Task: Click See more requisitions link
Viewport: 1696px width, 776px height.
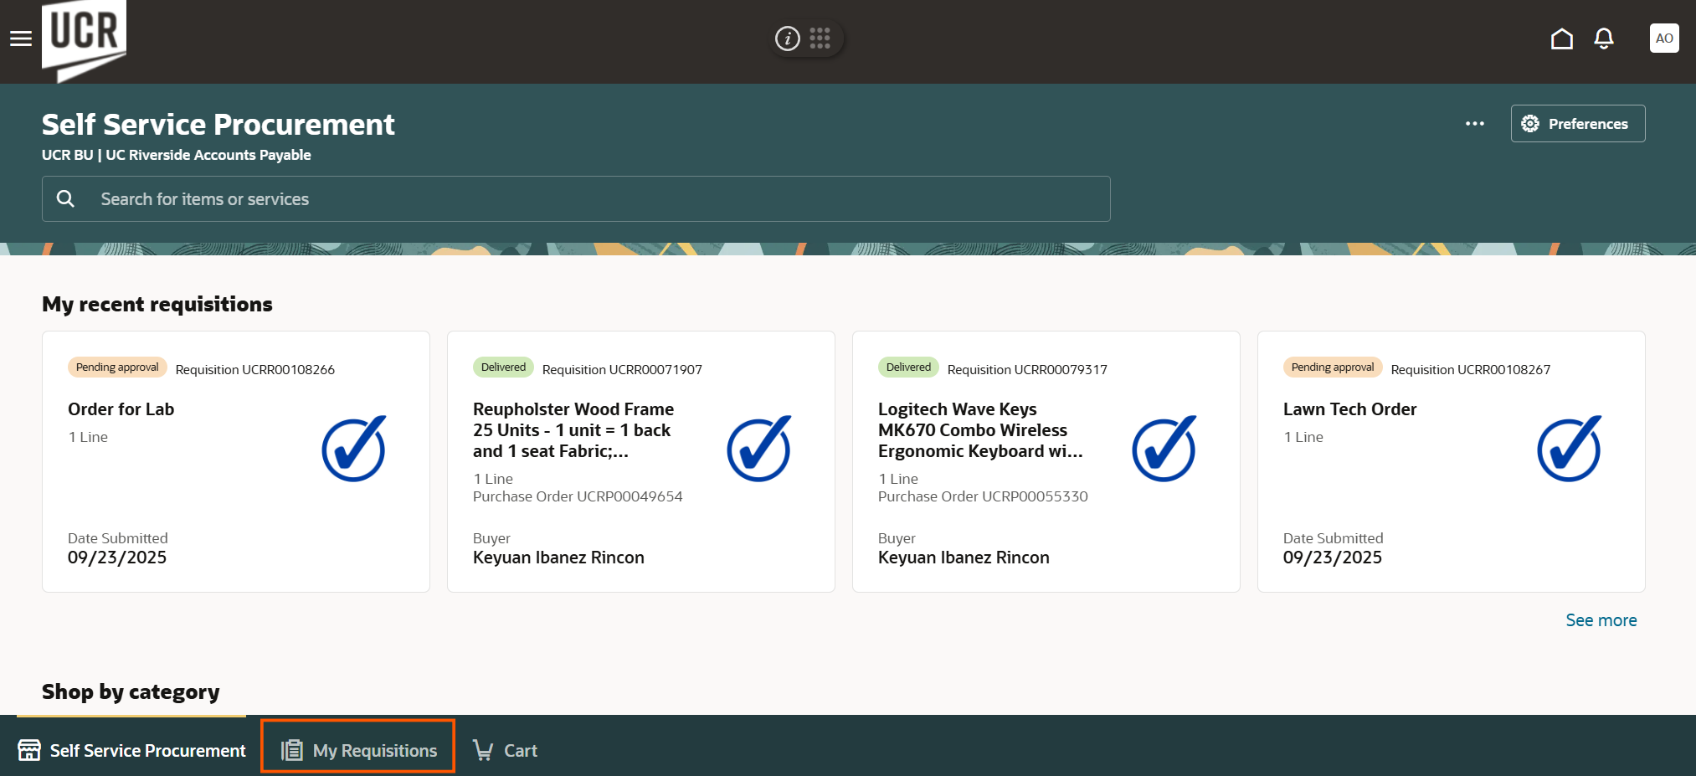Action: point(1601,620)
